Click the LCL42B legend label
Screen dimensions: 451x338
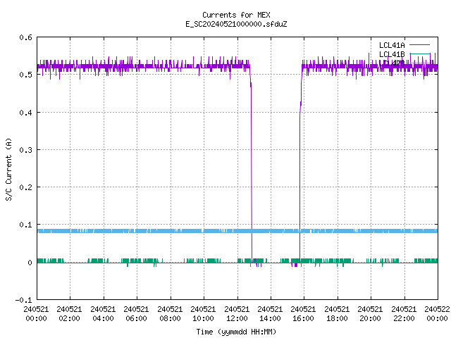(x=392, y=63)
